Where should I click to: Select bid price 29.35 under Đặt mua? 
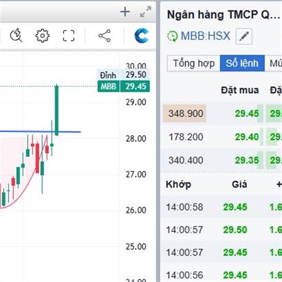click(247, 160)
